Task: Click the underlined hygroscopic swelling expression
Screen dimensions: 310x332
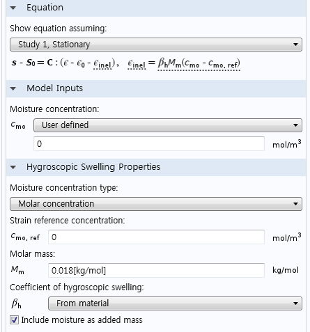Action: pos(199,64)
